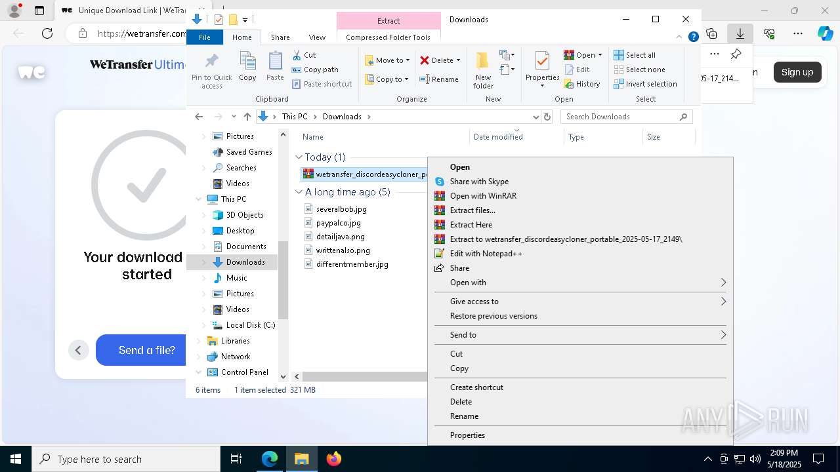Open the Notifications action center icon
This screenshot has width=840, height=472.
818,459
